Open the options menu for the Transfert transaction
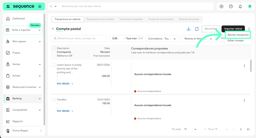 tap(244, 100)
